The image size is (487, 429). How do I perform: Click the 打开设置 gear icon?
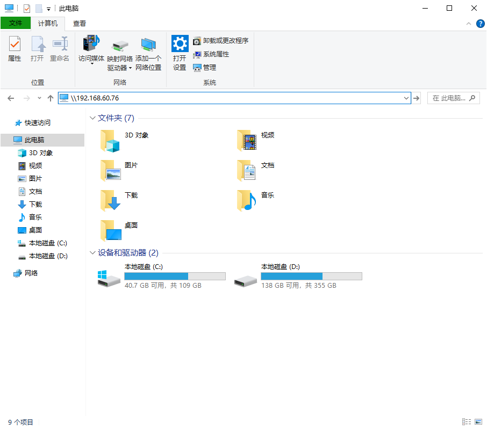[180, 43]
